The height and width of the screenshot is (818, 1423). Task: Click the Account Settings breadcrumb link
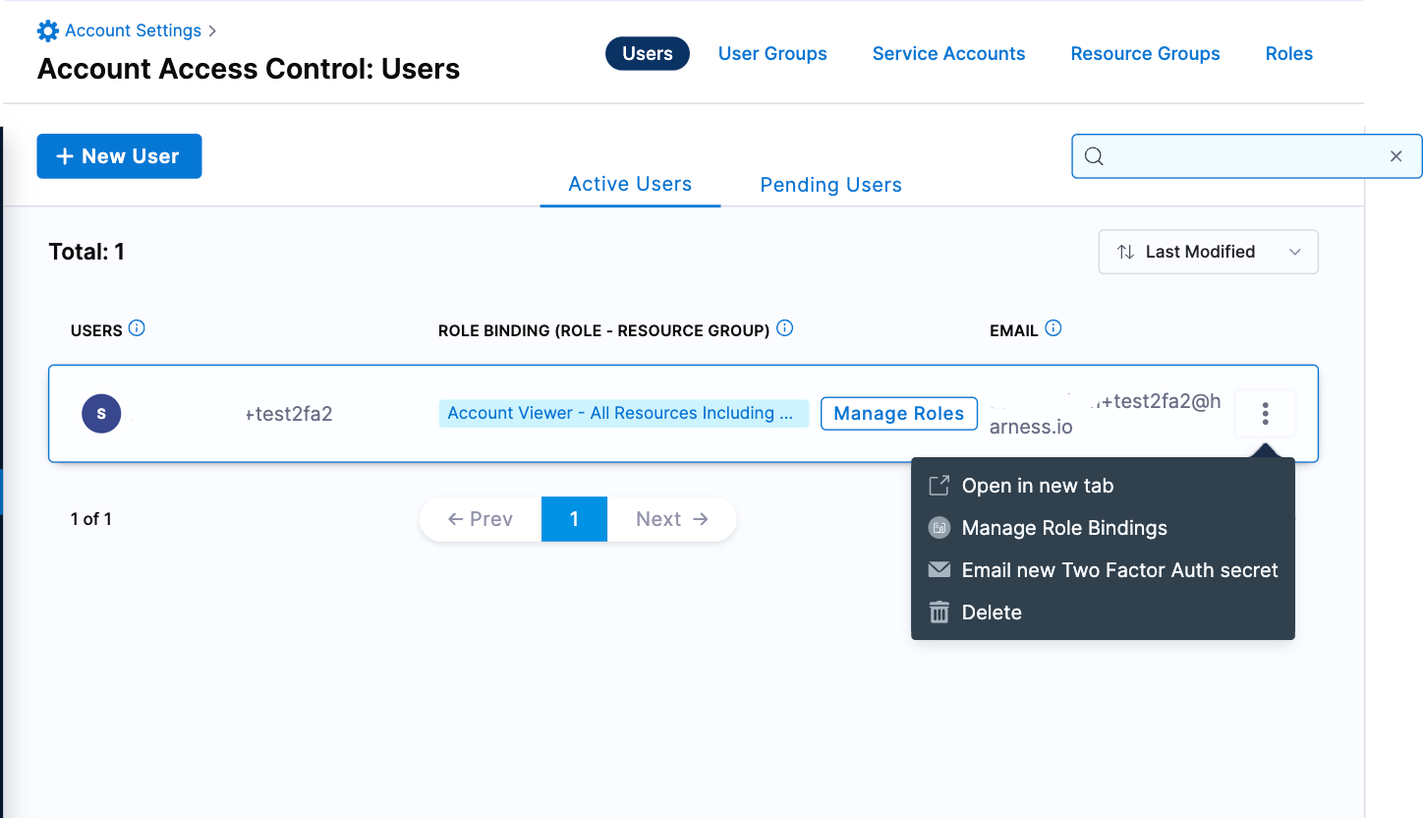133,31
